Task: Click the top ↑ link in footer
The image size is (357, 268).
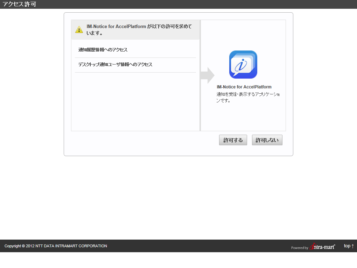Action: click(x=349, y=246)
